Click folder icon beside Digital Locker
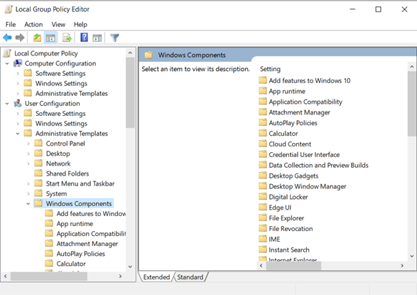417x295 pixels. coord(263,197)
